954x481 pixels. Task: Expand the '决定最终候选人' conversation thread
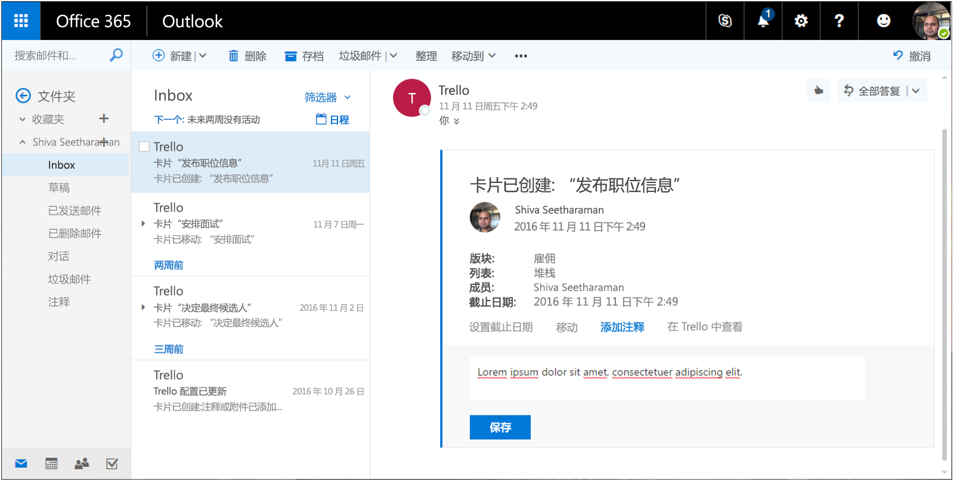[x=143, y=308]
